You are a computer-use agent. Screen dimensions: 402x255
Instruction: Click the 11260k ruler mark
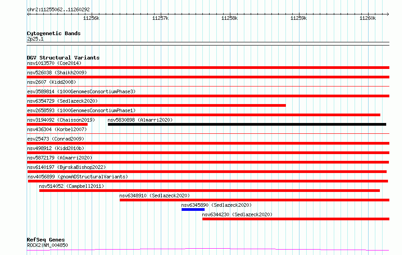(x=368, y=18)
